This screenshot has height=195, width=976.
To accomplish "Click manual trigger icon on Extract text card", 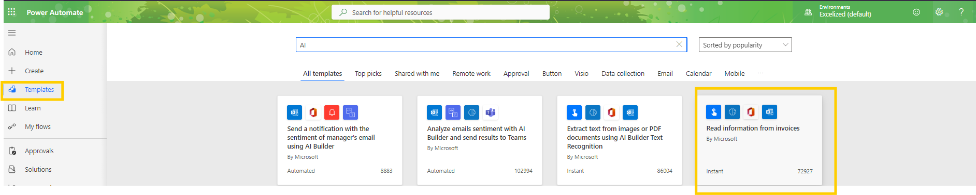I will [x=574, y=112].
